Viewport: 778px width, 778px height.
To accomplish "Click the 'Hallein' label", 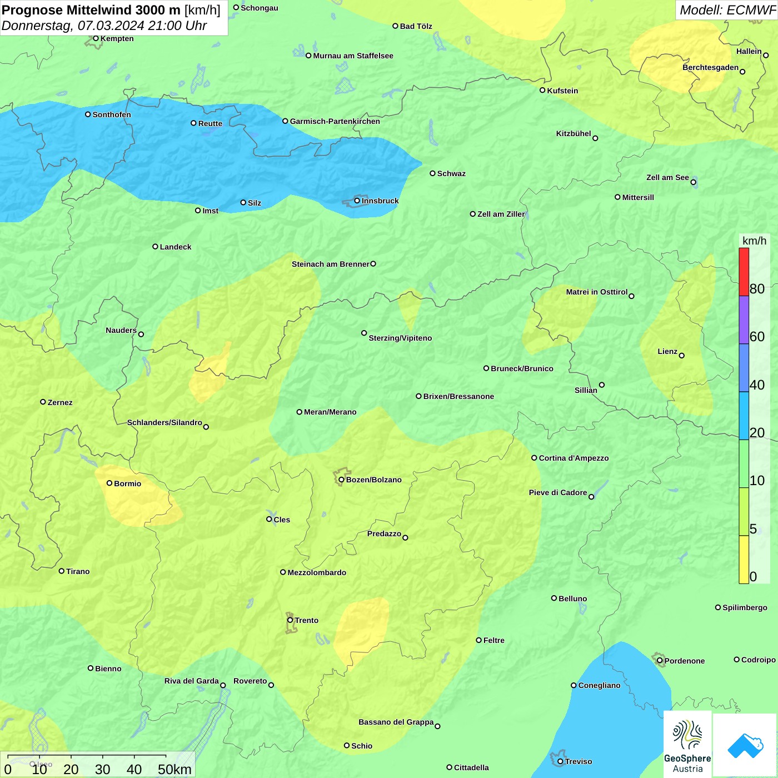I will point(749,51).
